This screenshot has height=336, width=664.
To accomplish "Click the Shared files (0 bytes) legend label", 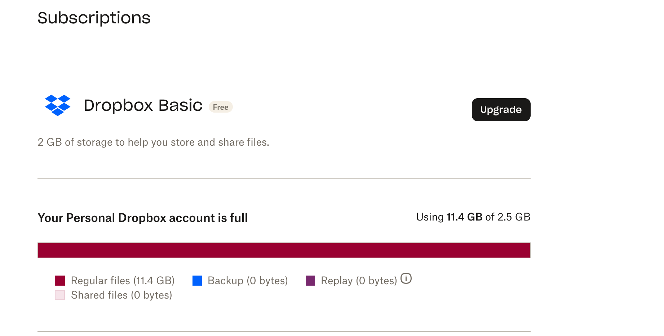I will [122, 295].
